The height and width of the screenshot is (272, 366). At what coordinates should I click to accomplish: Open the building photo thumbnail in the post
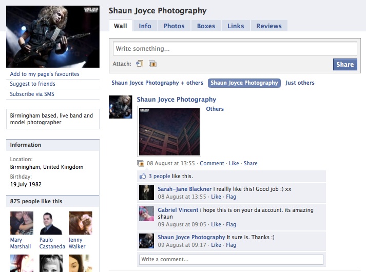[x=169, y=131]
